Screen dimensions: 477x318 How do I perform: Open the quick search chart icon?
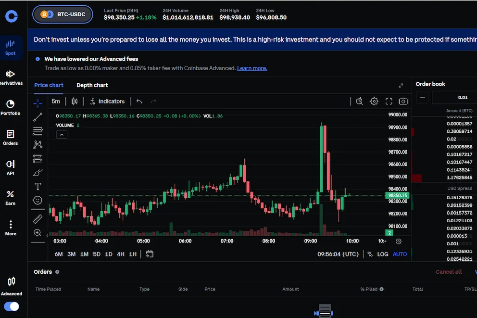tap(360, 102)
